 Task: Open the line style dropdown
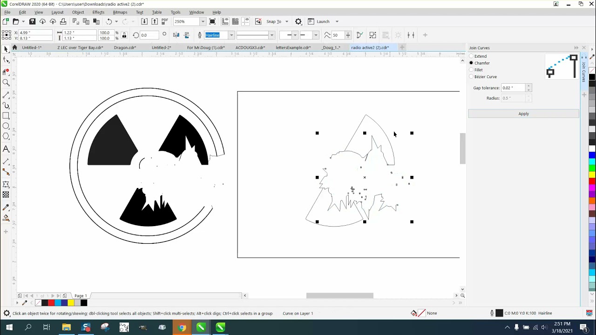(272, 35)
